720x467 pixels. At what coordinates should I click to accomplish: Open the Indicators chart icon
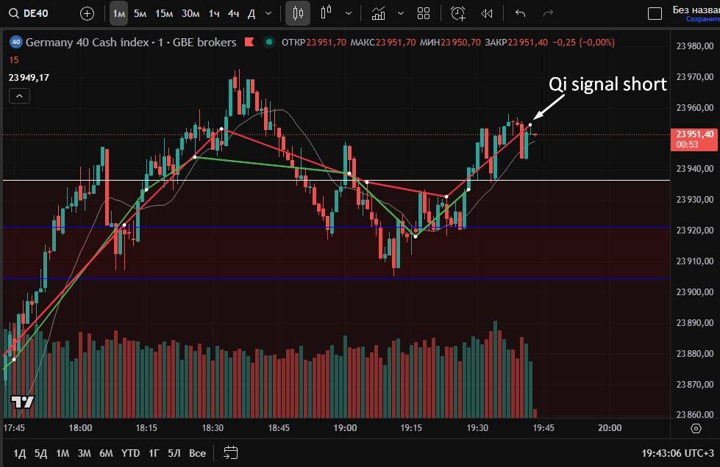click(378, 13)
